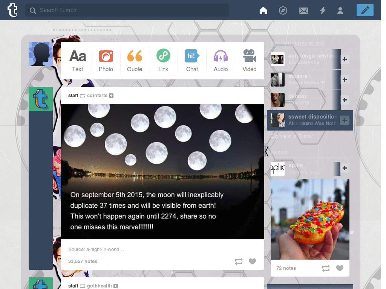Like the moon post with the heart

[x=252, y=261]
